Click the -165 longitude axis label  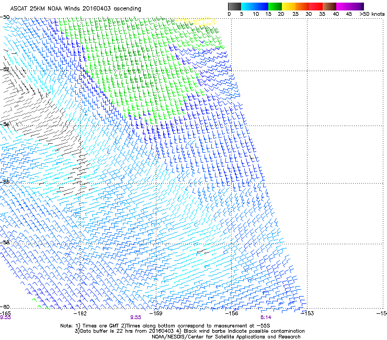[x=5, y=313]
